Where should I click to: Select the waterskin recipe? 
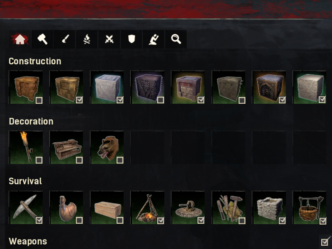[66, 207]
